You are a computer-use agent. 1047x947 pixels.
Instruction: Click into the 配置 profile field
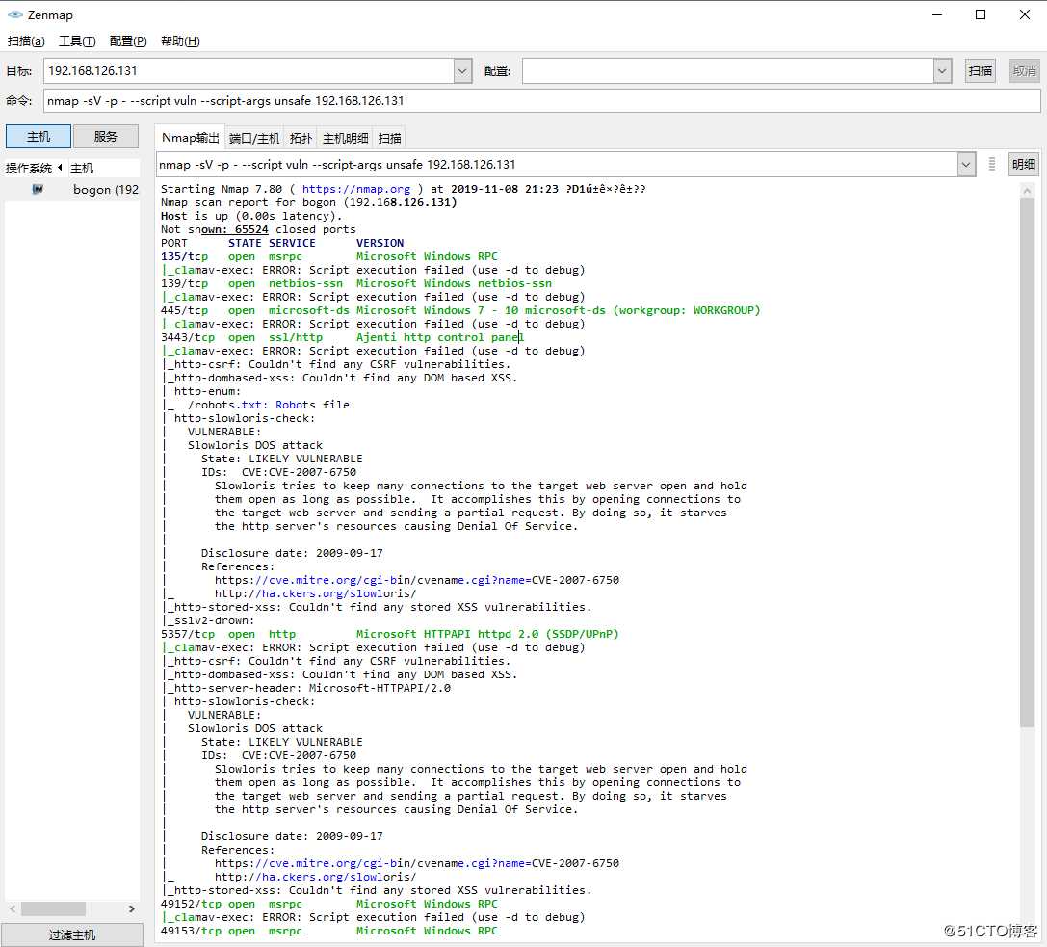[x=728, y=70]
